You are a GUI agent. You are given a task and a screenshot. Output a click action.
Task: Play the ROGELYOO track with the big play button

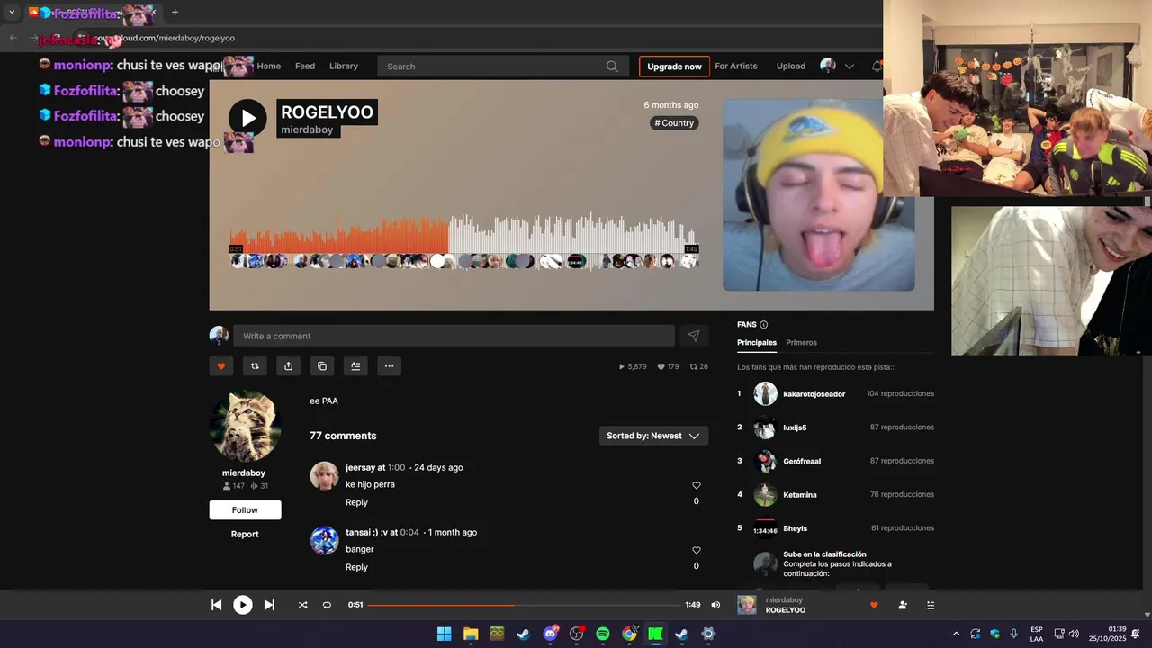pos(247,118)
